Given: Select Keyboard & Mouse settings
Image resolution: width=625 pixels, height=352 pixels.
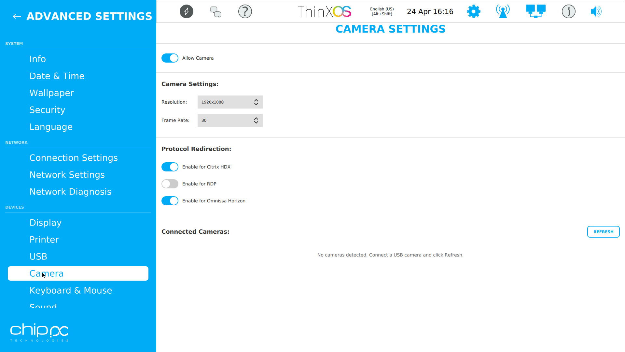Looking at the screenshot, I should pyautogui.click(x=71, y=290).
